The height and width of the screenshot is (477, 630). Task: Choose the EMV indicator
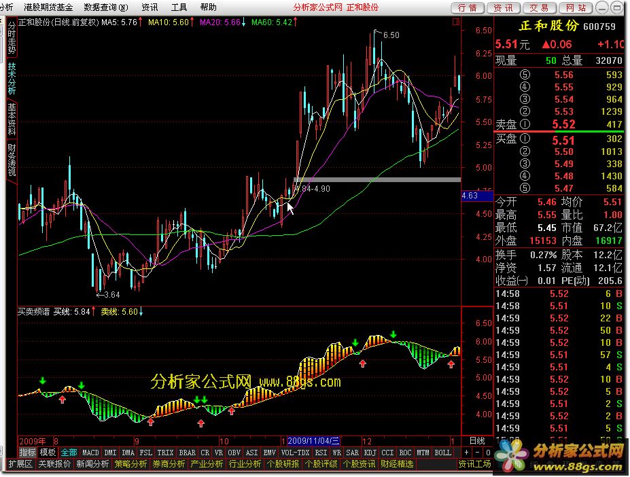click(269, 453)
